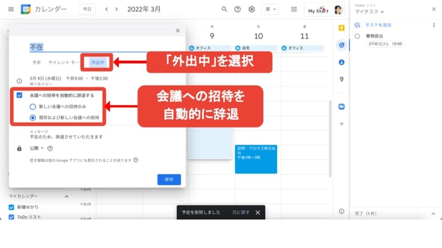Edit the decline message text
This screenshot has width=442, height=248.
pos(66,137)
